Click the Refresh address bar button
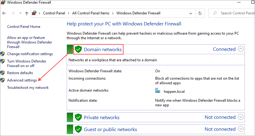 (x=200, y=13)
